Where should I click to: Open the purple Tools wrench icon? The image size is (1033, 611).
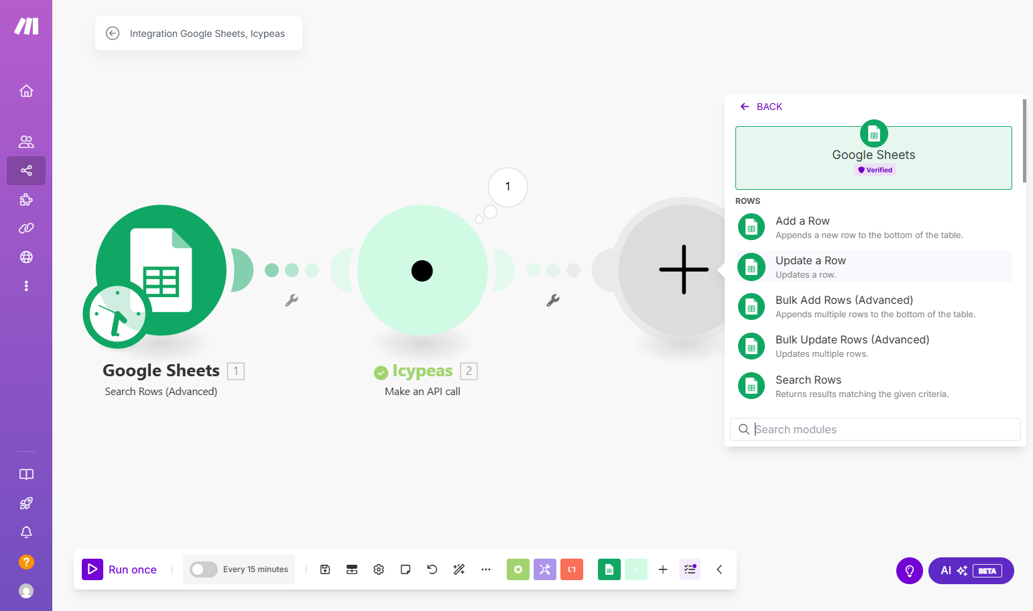tap(545, 569)
